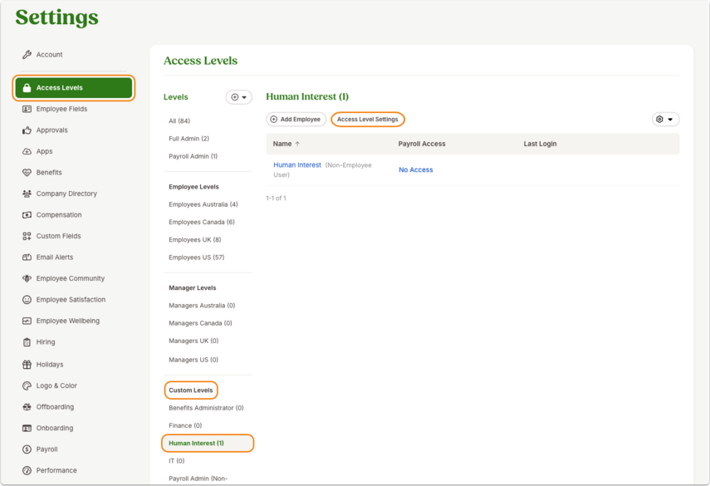Sort by Name column arrow
This screenshot has height=486, width=710.
(297, 144)
